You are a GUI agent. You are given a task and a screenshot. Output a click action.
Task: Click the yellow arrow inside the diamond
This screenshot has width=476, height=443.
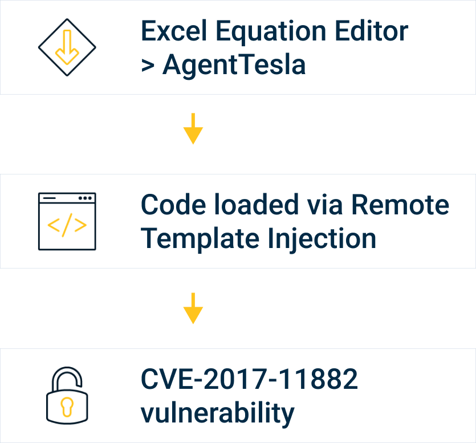tap(67, 47)
